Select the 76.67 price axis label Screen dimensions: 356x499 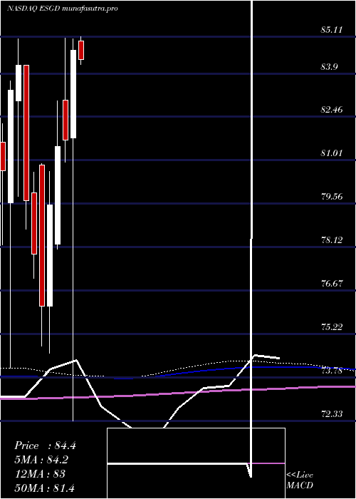(x=332, y=283)
